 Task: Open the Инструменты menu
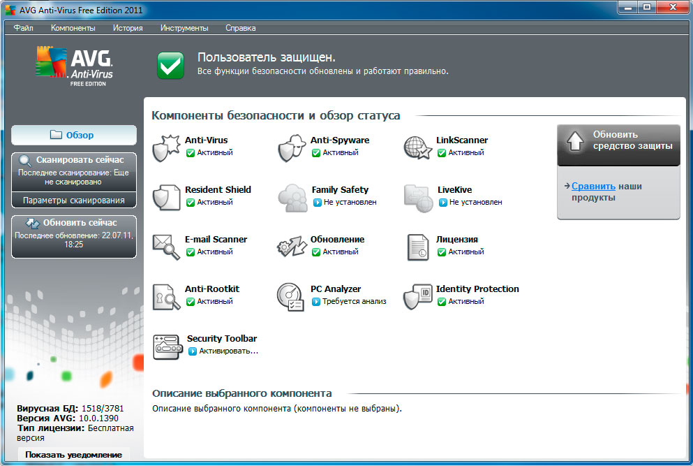point(184,28)
